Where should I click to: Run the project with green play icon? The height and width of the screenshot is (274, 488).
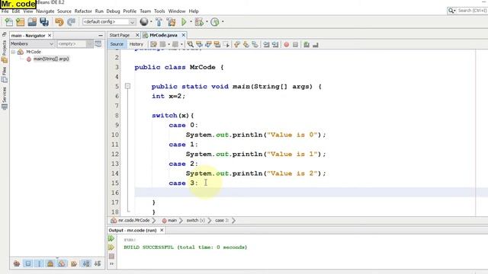coord(184,22)
